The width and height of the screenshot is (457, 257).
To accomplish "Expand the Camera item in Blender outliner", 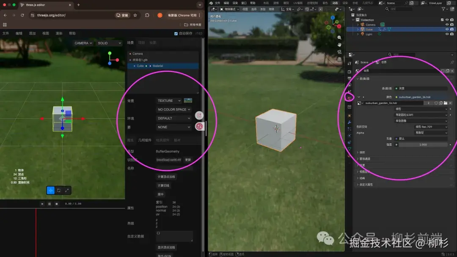I will 358,25.
